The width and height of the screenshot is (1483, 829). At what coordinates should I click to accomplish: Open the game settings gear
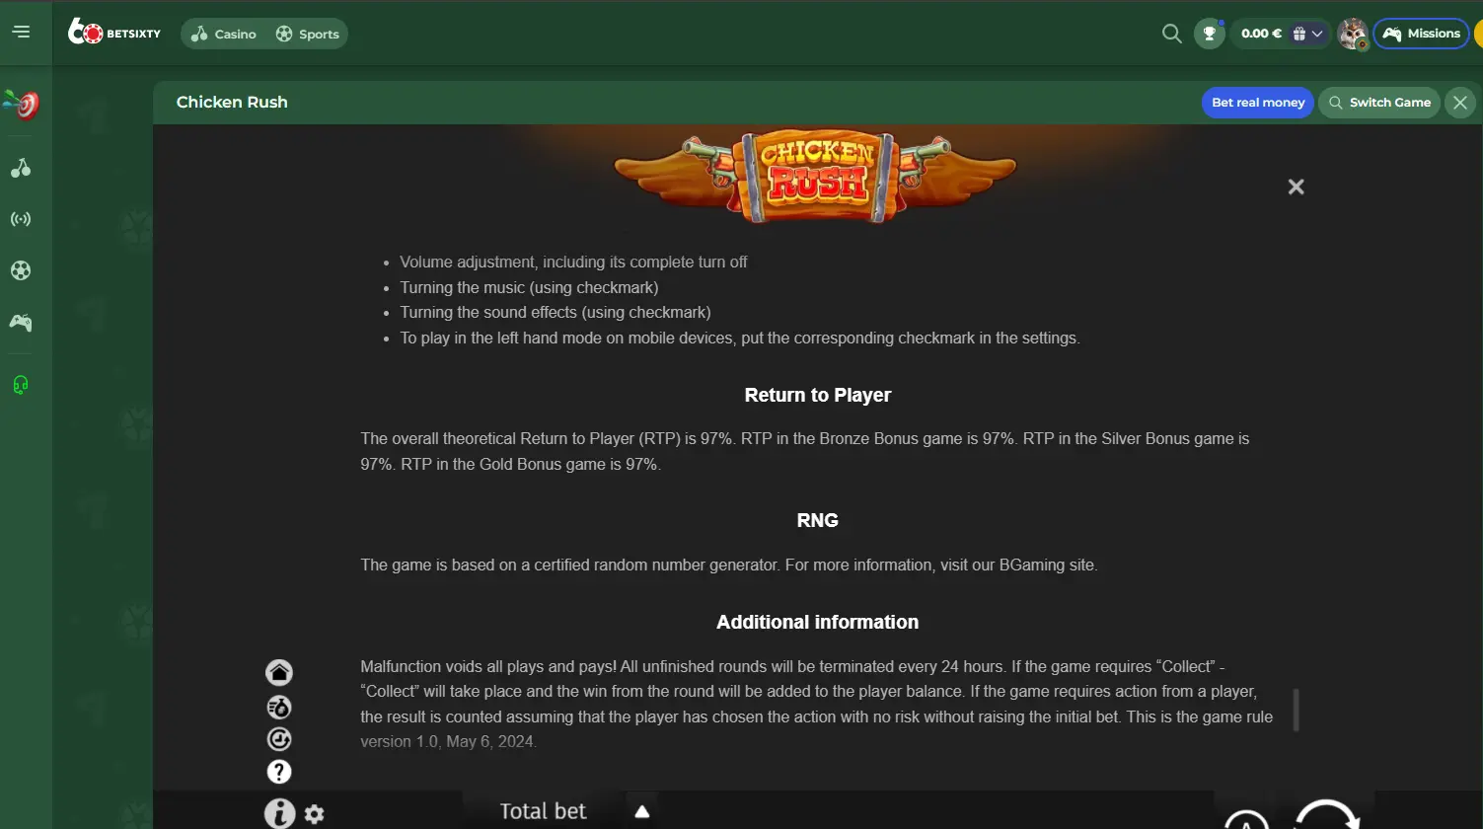pyautogui.click(x=314, y=814)
